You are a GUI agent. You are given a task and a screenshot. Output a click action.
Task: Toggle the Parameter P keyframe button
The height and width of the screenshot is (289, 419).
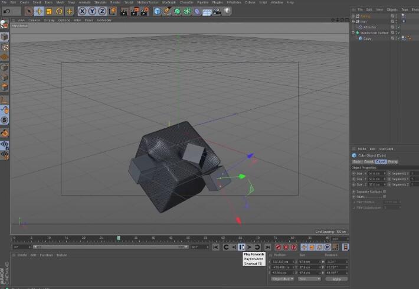[x=328, y=247]
